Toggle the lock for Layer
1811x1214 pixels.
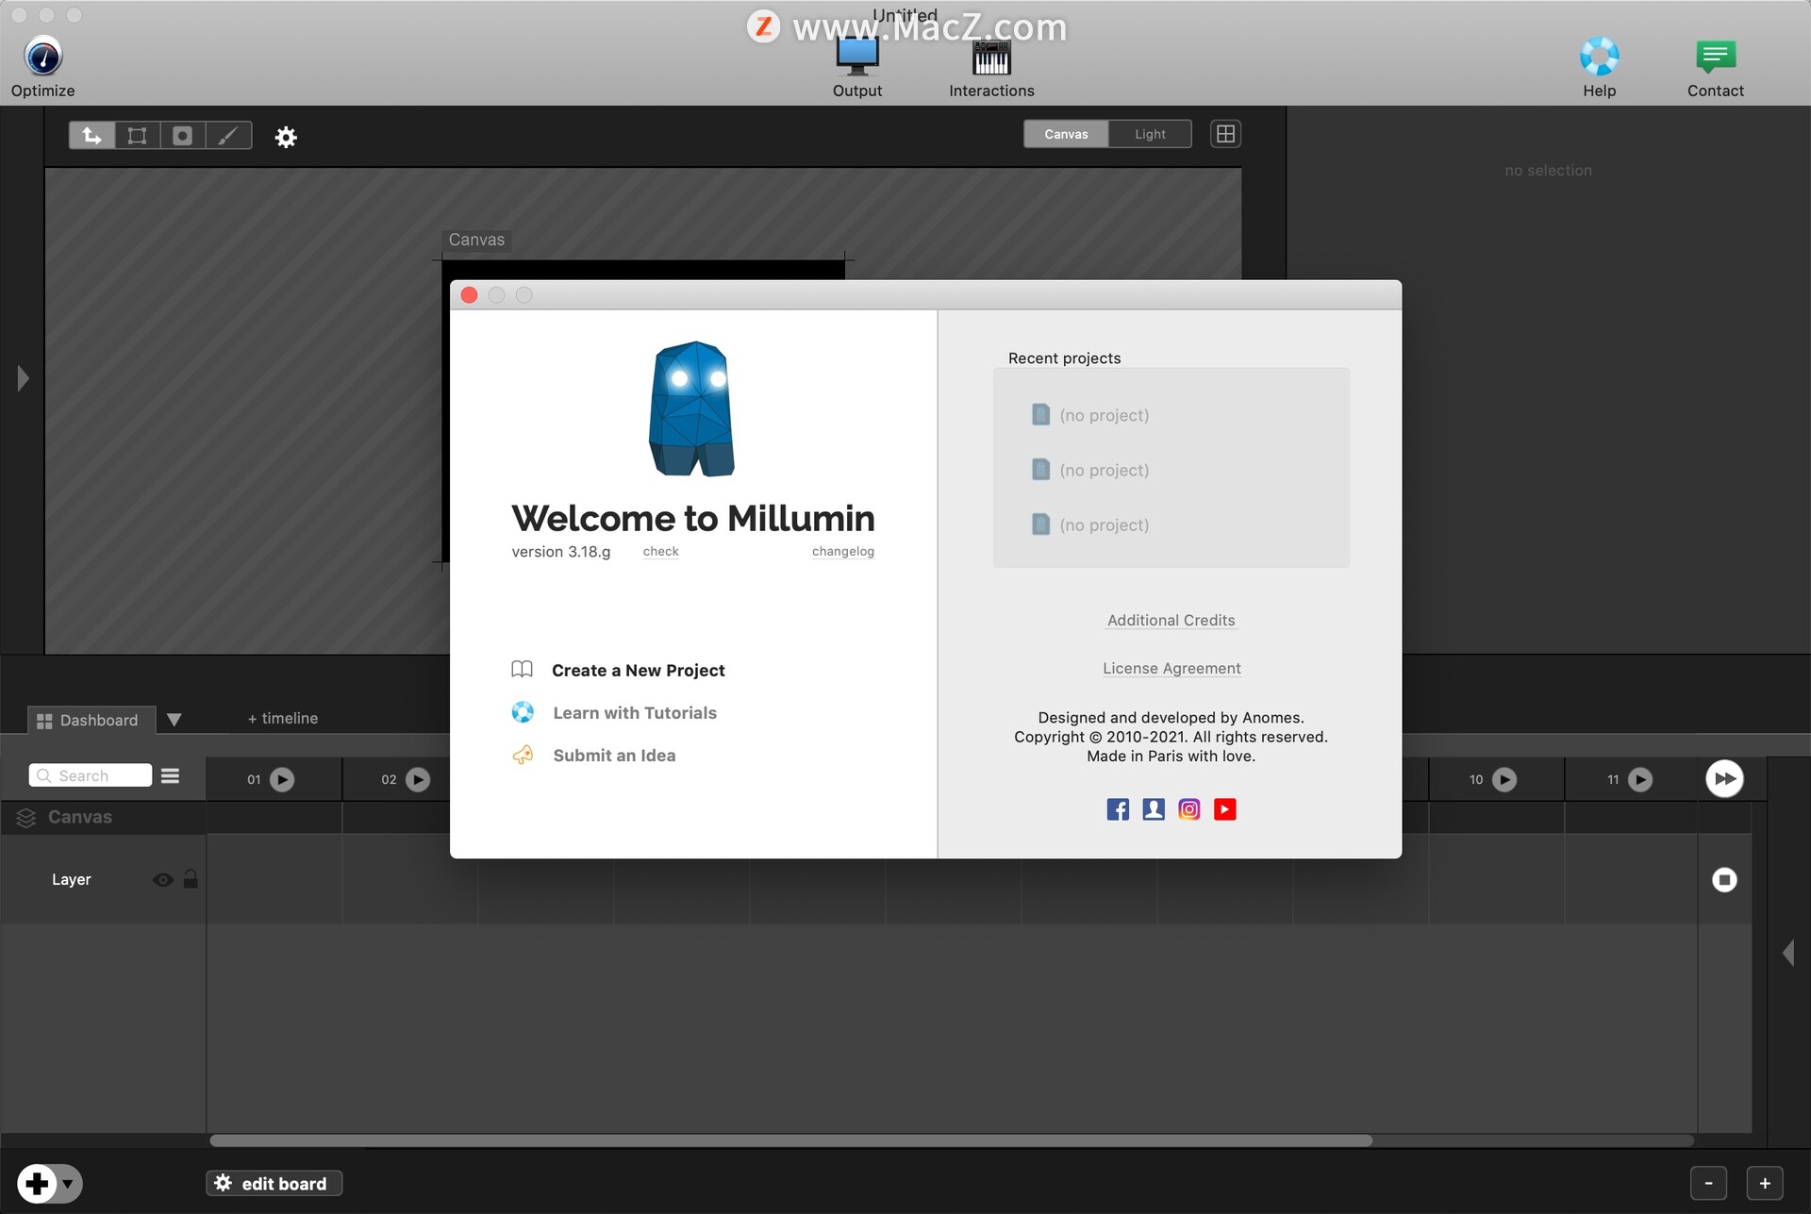[x=191, y=879]
